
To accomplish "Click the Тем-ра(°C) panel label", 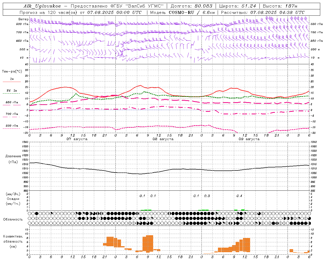I will (x=12, y=72).
